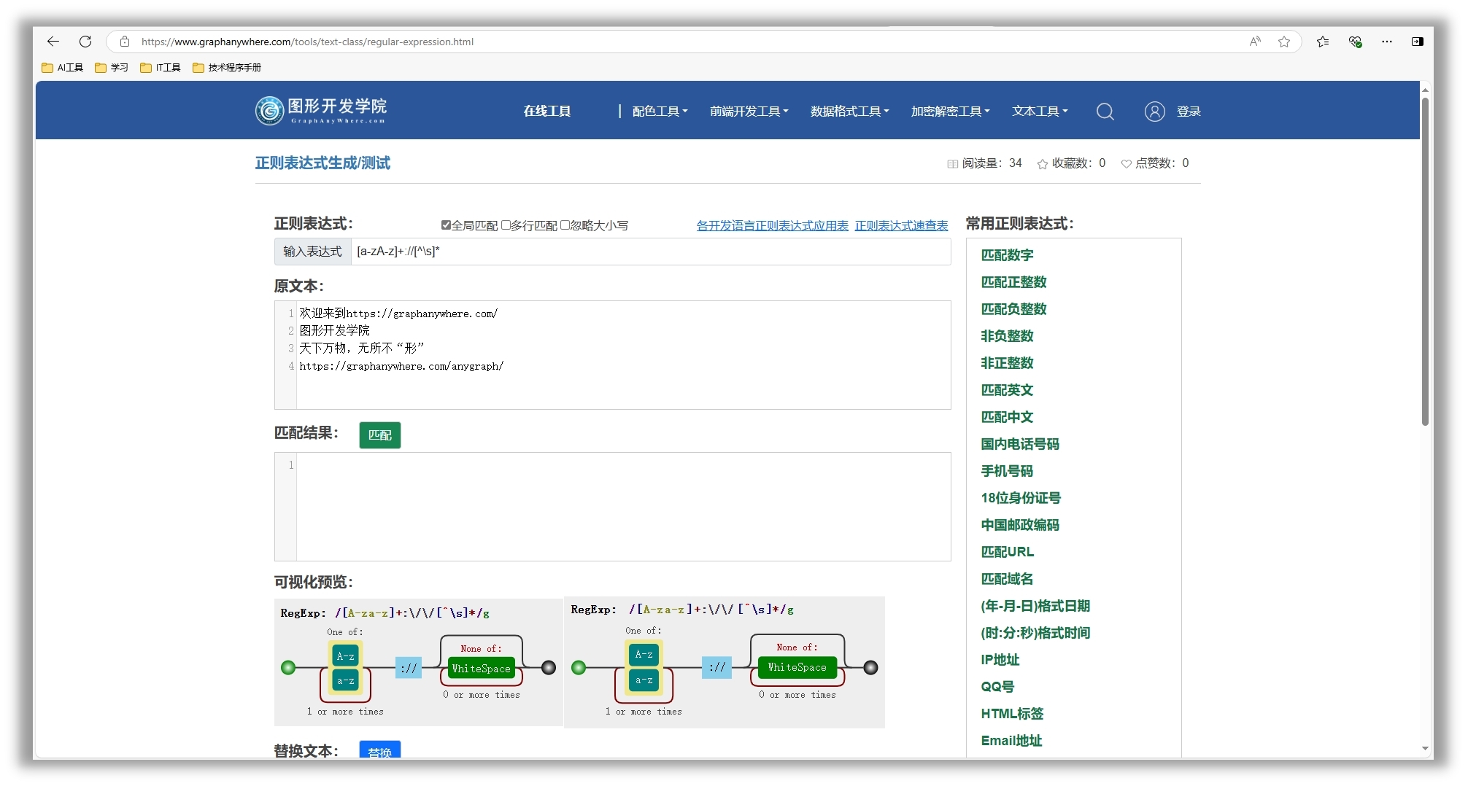1468x786 pixels.
Task: Click inside the 匹配结果 output area
Action: (622, 507)
